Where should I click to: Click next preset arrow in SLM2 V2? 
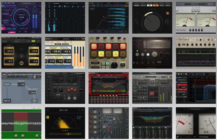212,4
